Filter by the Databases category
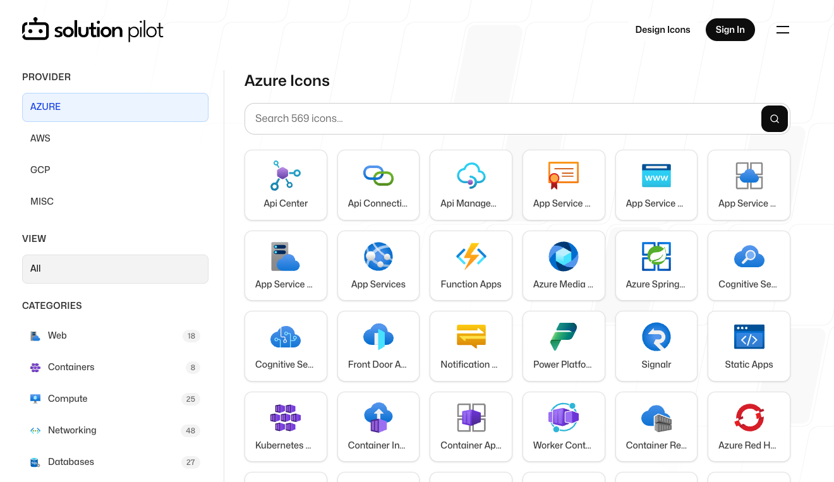 tap(115, 462)
